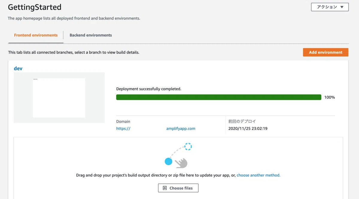
Task: Click the triangle arrow on アクション button
Action: coord(342,7)
